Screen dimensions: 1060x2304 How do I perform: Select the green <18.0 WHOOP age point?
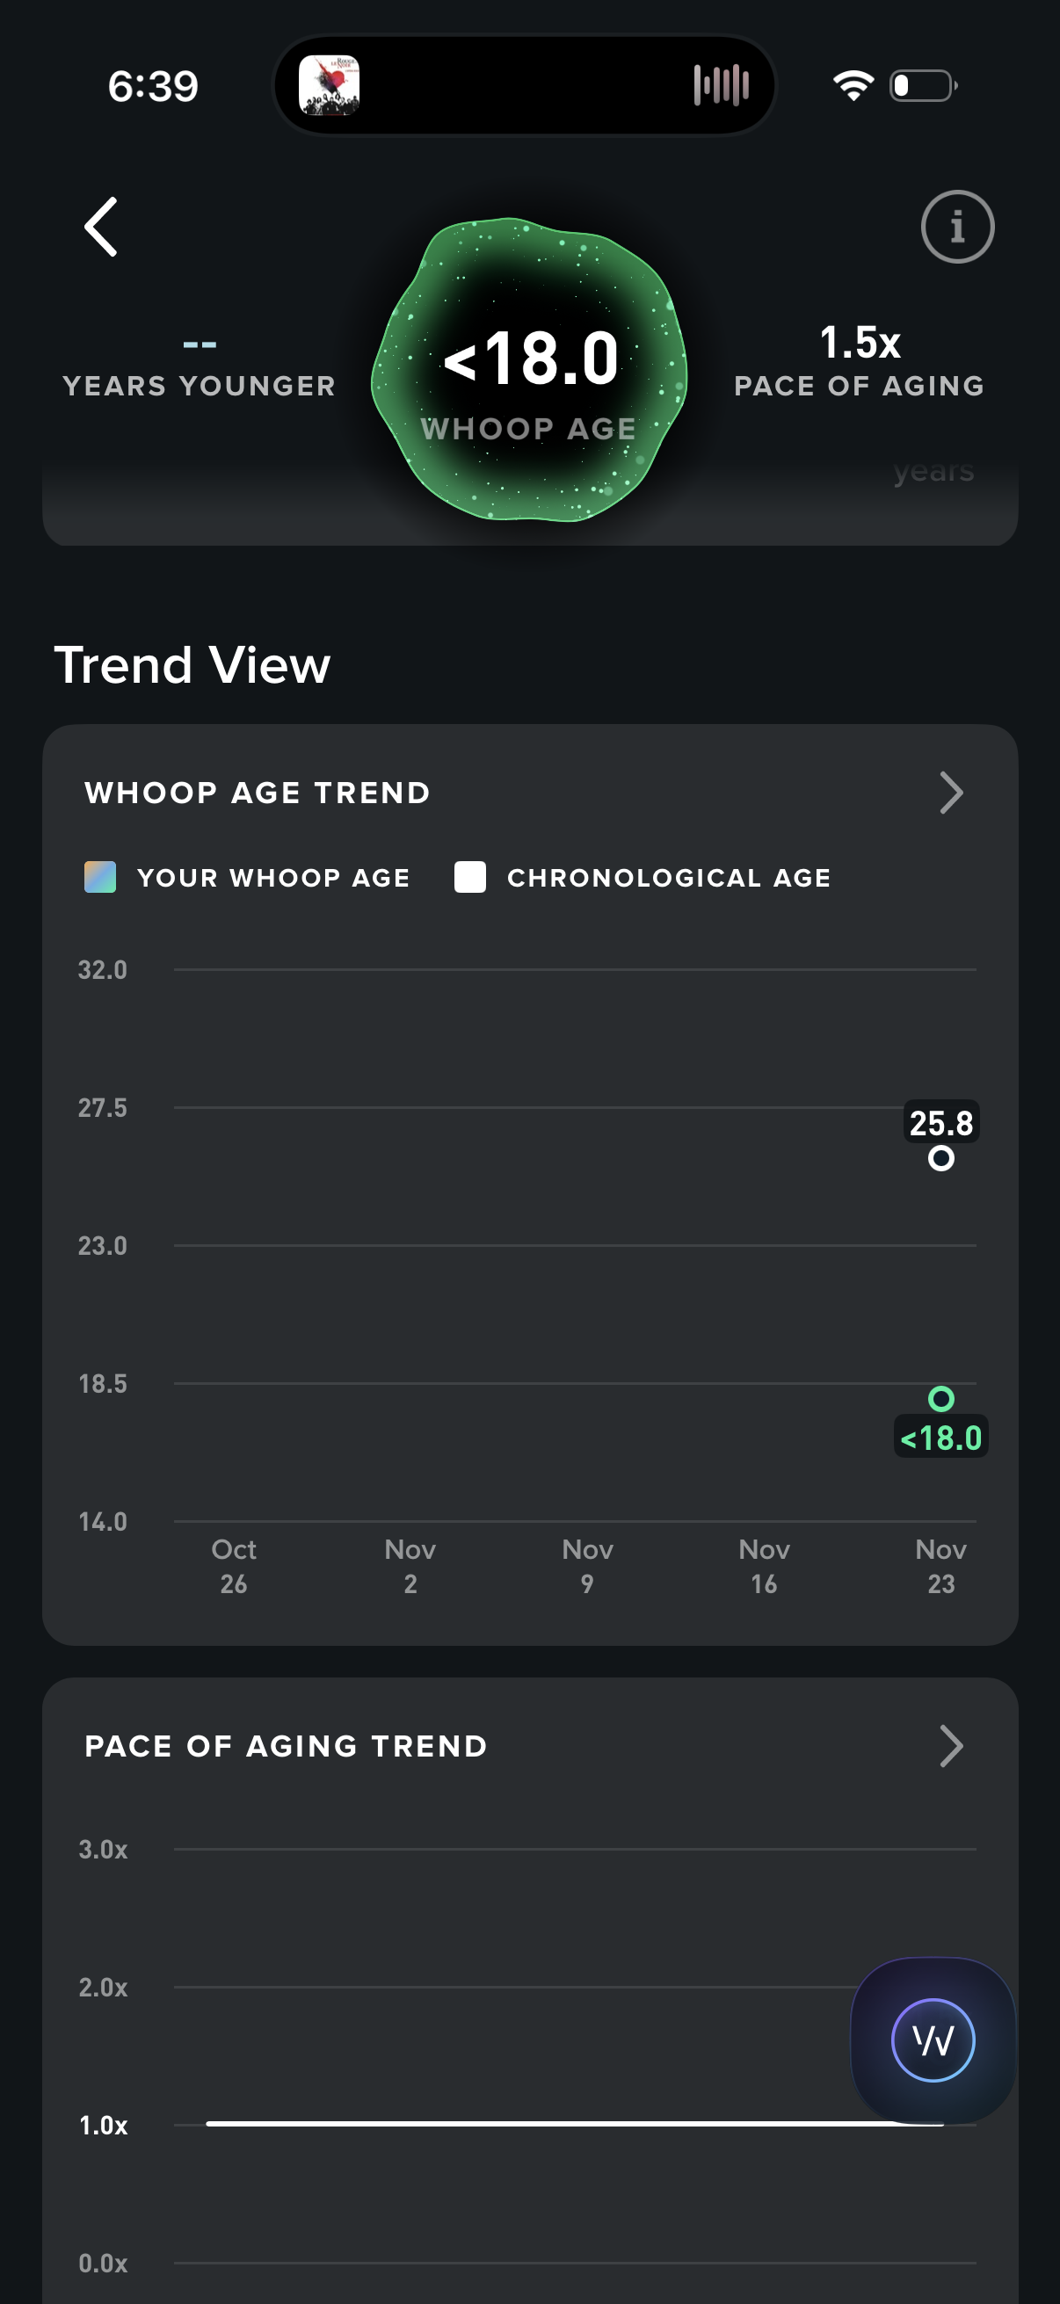[940, 1398]
